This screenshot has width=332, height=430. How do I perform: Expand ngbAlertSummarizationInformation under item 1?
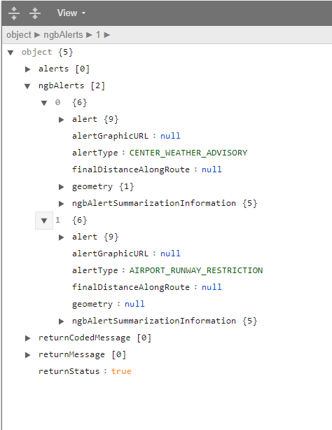click(x=61, y=321)
